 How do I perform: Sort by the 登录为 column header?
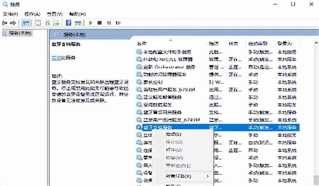pyautogui.click(x=285, y=43)
